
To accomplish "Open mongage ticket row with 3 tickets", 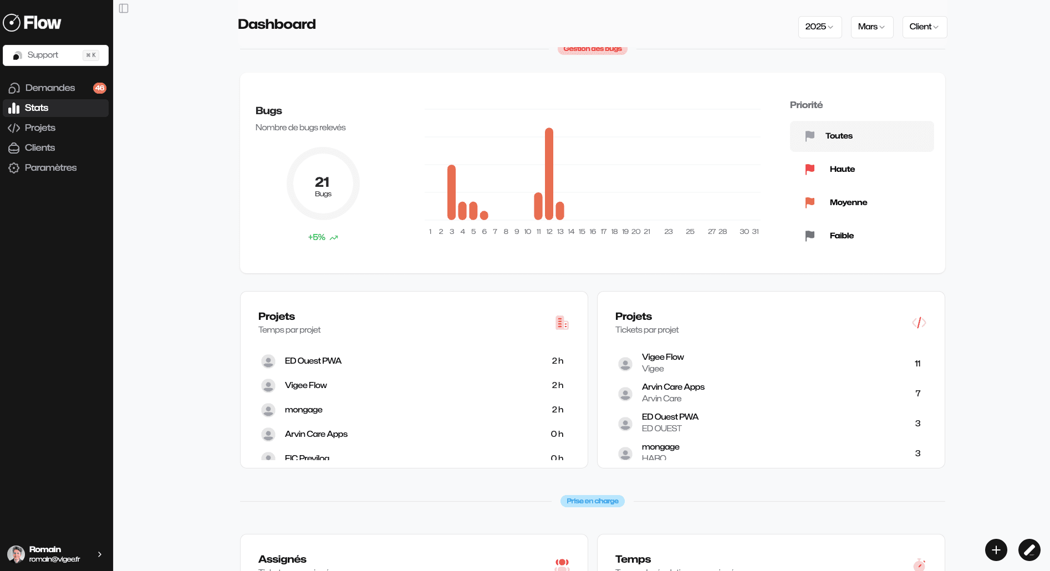I will [771, 453].
